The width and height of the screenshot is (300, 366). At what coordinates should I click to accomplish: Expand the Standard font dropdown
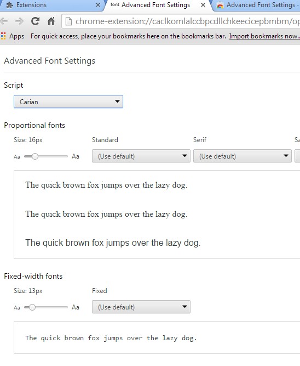tap(141, 156)
